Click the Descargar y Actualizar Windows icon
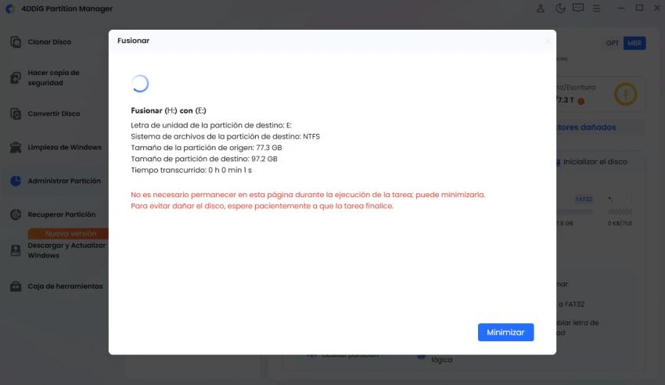 (x=16, y=250)
